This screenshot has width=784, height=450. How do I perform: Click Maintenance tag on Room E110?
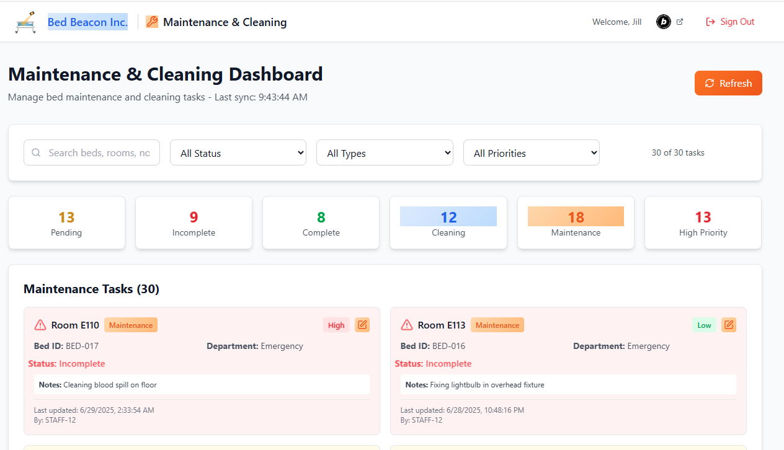[131, 325]
